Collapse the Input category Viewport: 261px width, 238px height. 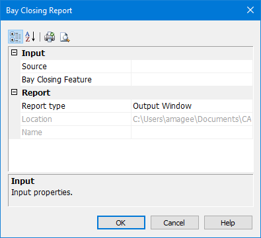[15, 53]
